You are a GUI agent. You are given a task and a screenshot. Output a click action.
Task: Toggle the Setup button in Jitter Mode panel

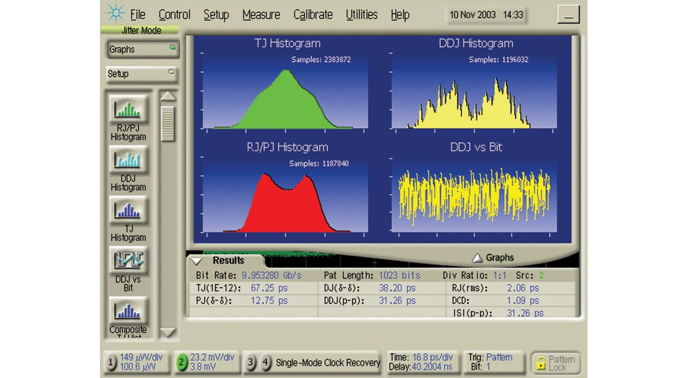point(141,74)
